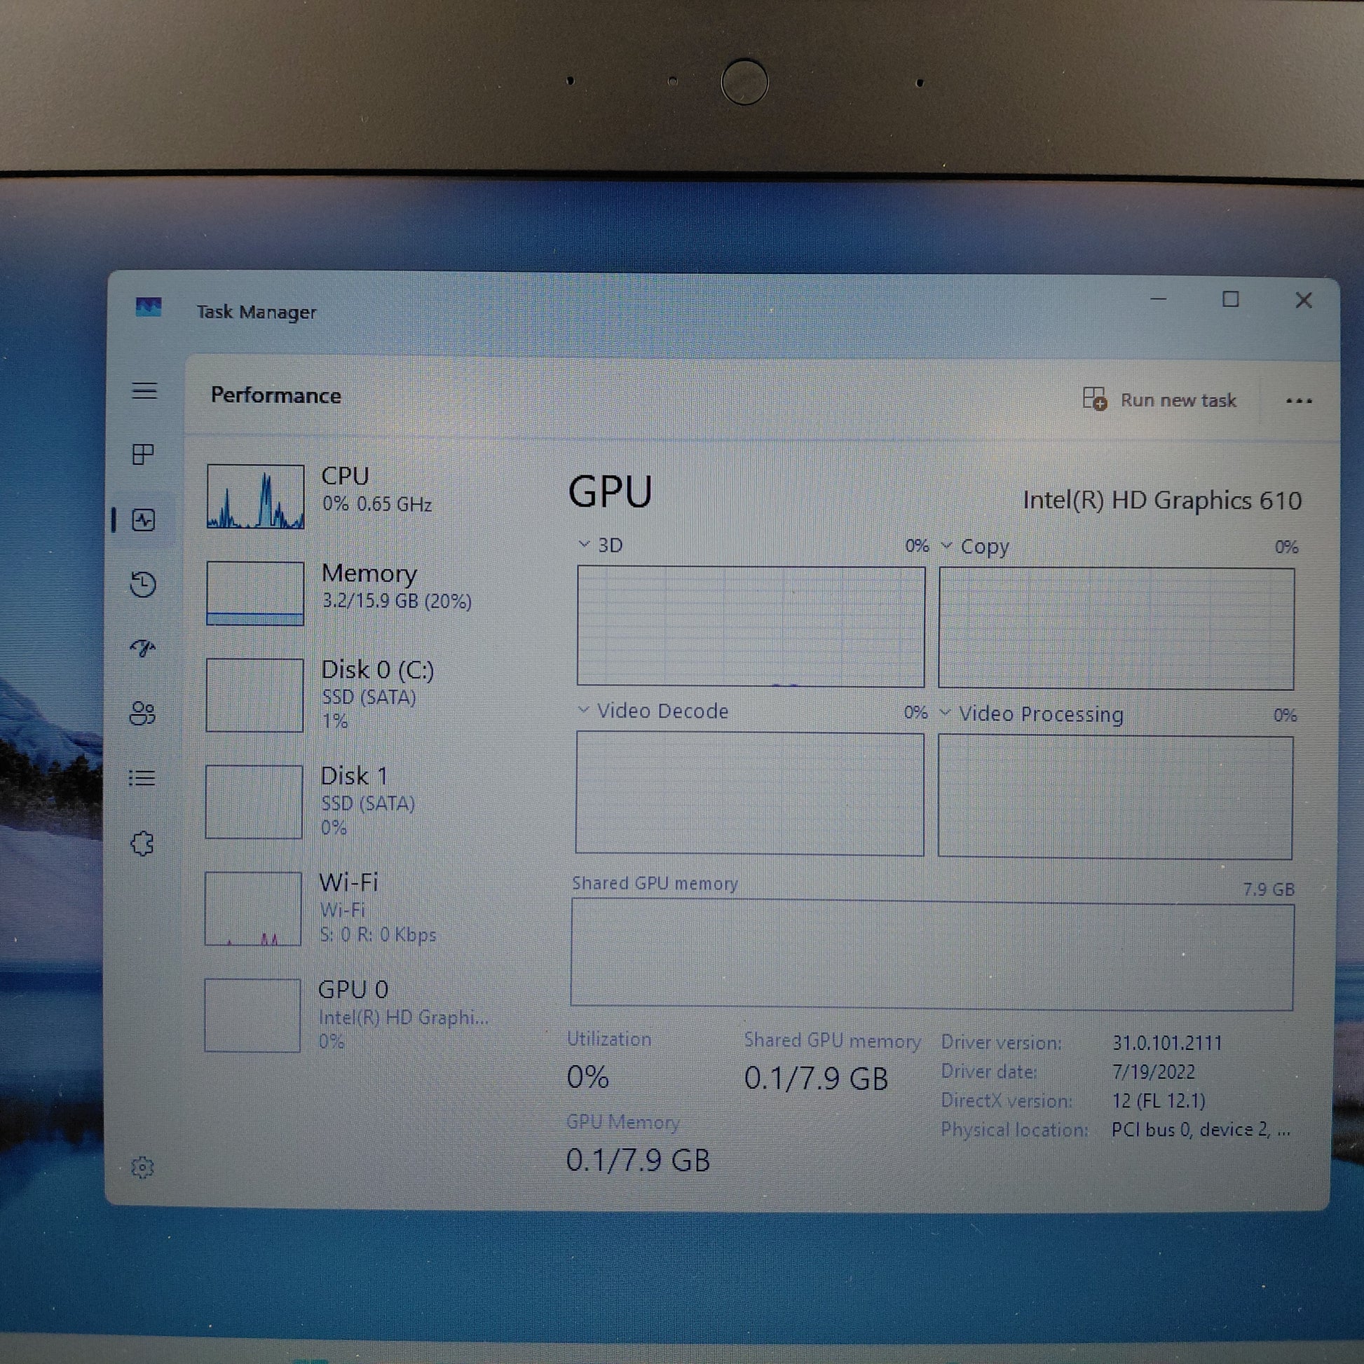Click the Shared GPU memory graph
The image size is (1364, 1364).
click(932, 955)
